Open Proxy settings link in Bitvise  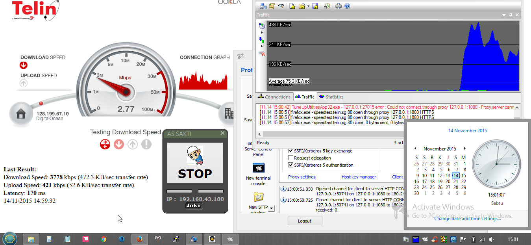tap(302, 177)
